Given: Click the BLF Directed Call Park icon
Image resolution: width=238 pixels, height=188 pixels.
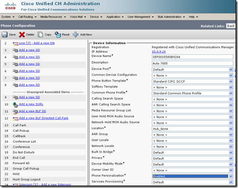Looking at the screenshot, I should click(x=15, y=119).
